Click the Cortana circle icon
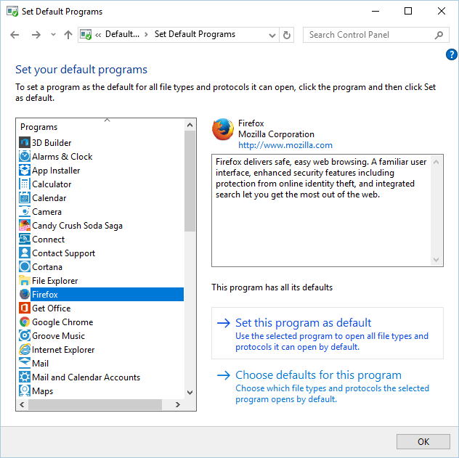The width and height of the screenshot is (459, 458). coord(25,266)
